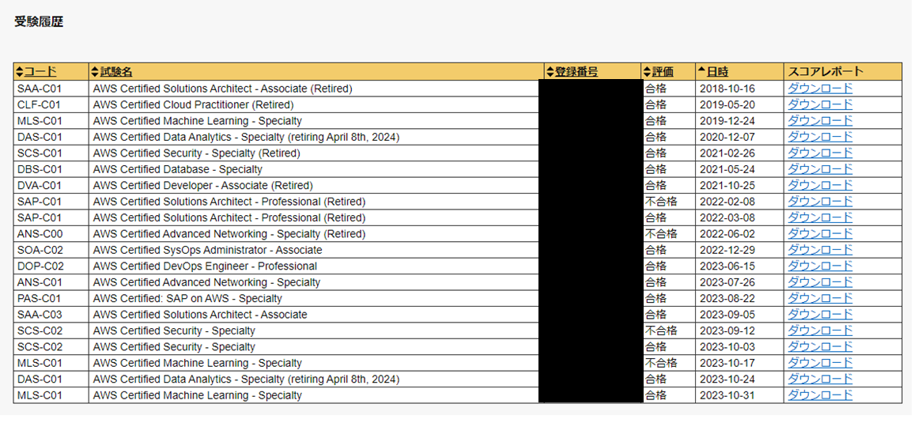The width and height of the screenshot is (918, 423).
Task: Click AWS Certified: SAP on AWS - Specialty
Action: click(x=187, y=298)
